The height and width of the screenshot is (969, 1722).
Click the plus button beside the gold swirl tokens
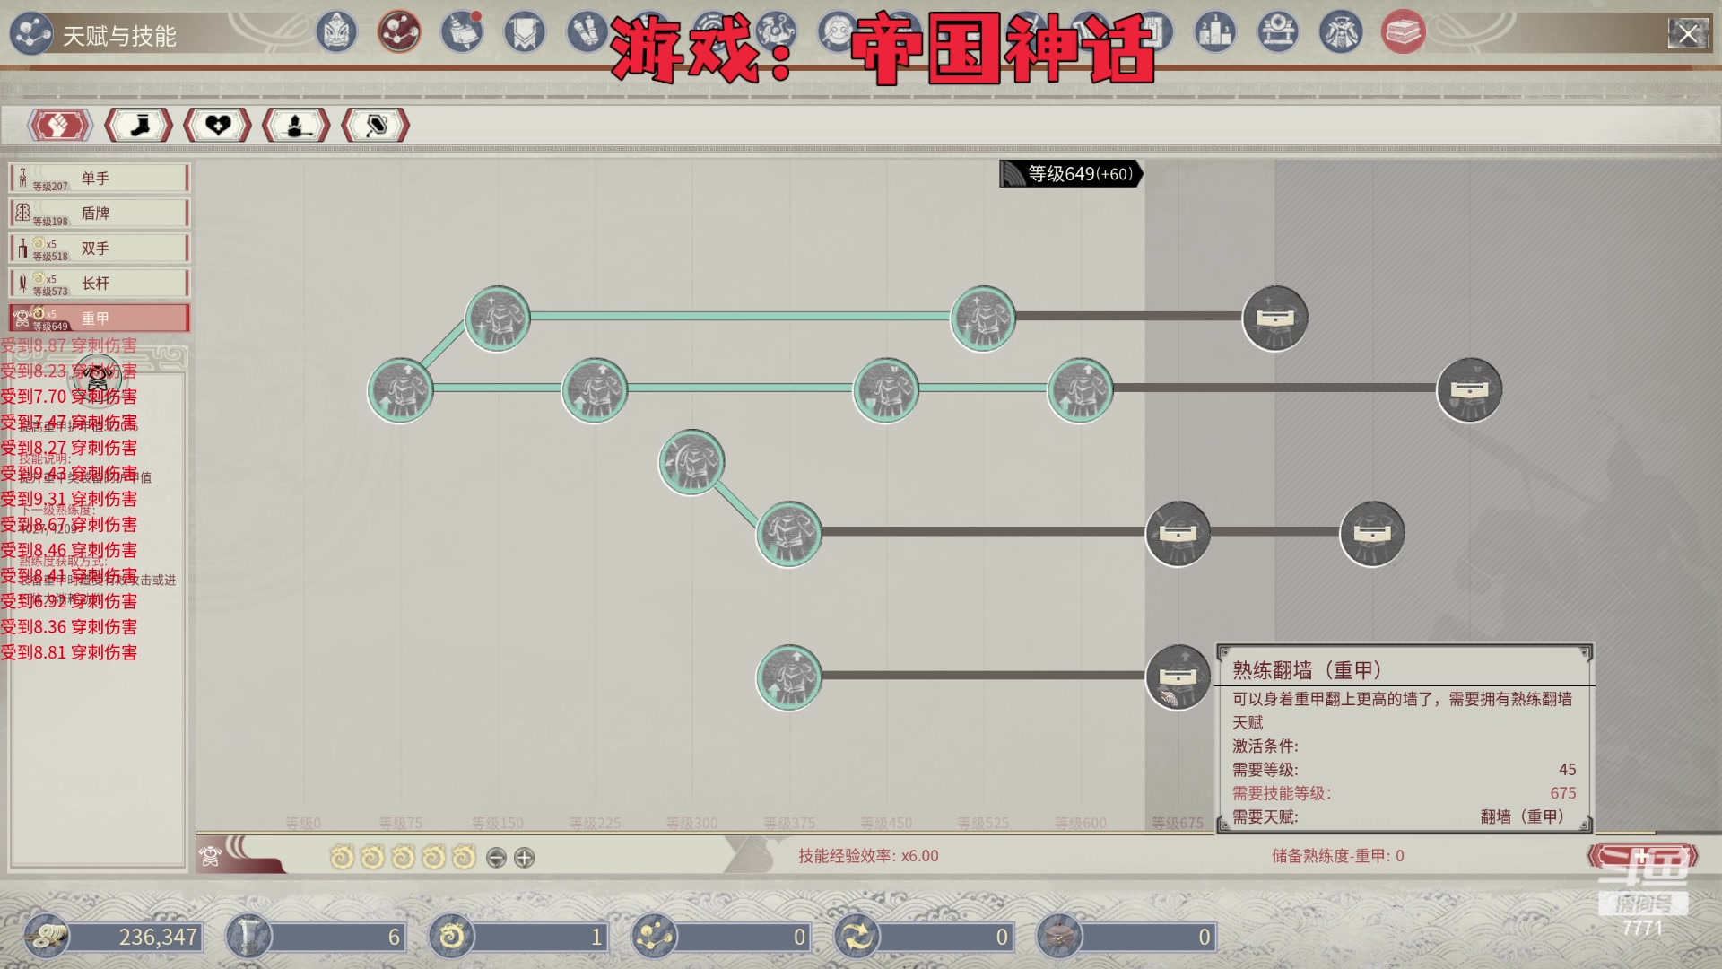525,858
